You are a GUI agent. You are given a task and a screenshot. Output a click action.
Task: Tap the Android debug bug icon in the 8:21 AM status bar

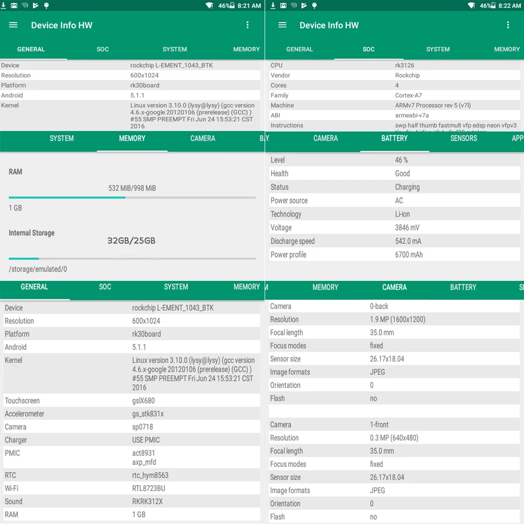pyautogui.click(x=47, y=5)
